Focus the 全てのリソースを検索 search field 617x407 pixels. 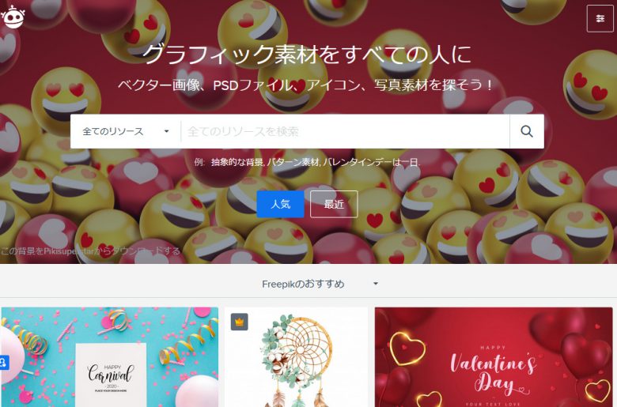coord(345,131)
